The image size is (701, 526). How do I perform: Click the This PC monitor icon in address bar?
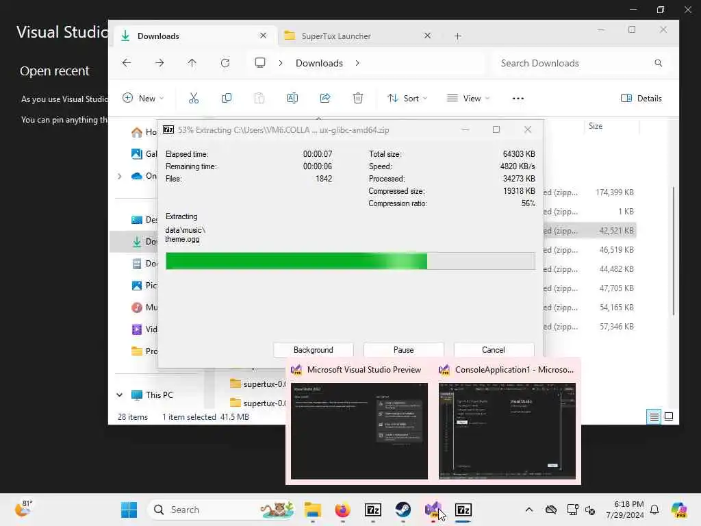[x=259, y=62]
